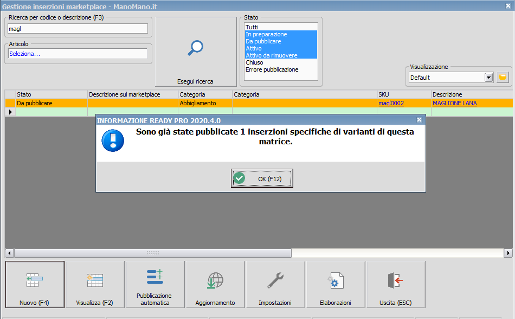This screenshot has width=515, height=319.
Task: Click the horizontal scrollbar thumb
Action: [153, 253]
